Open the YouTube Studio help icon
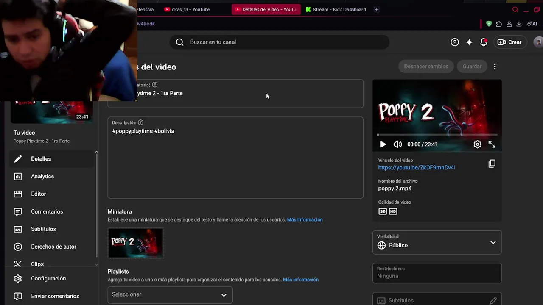 click(x=455, y=42)
